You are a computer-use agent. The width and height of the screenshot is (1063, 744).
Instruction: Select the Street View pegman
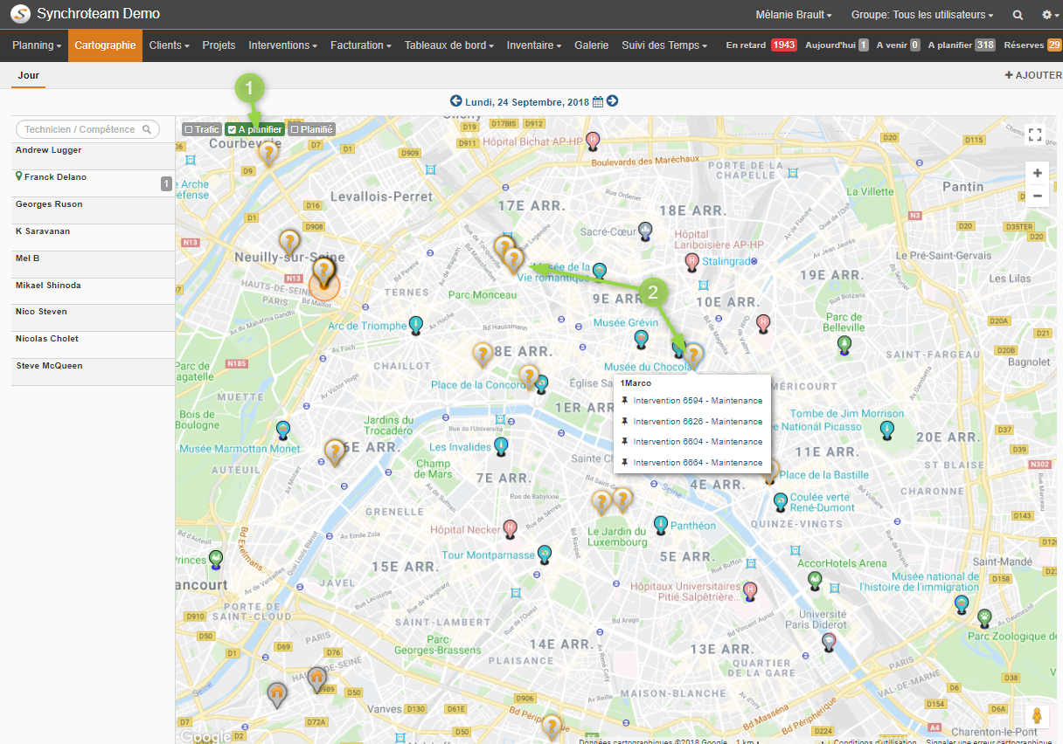pyautogui.click(x=1037, y=716)
